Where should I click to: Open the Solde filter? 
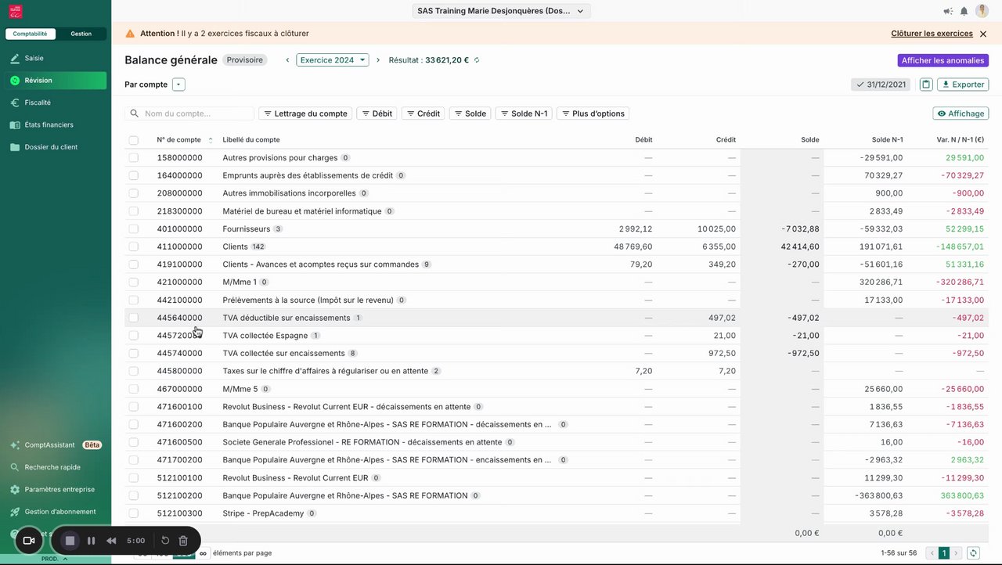[x=470, y=113]
